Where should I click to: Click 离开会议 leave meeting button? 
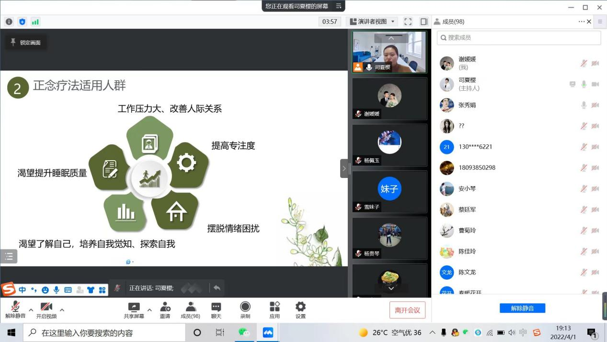[x=407, y=310]
